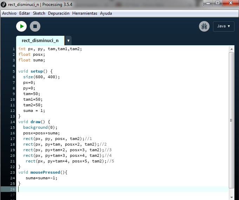Expand the tab options arrow

click(x=68, y=40)
